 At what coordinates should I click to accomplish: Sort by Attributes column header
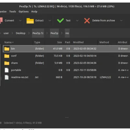pyautogui.click(x=123, y=42)
